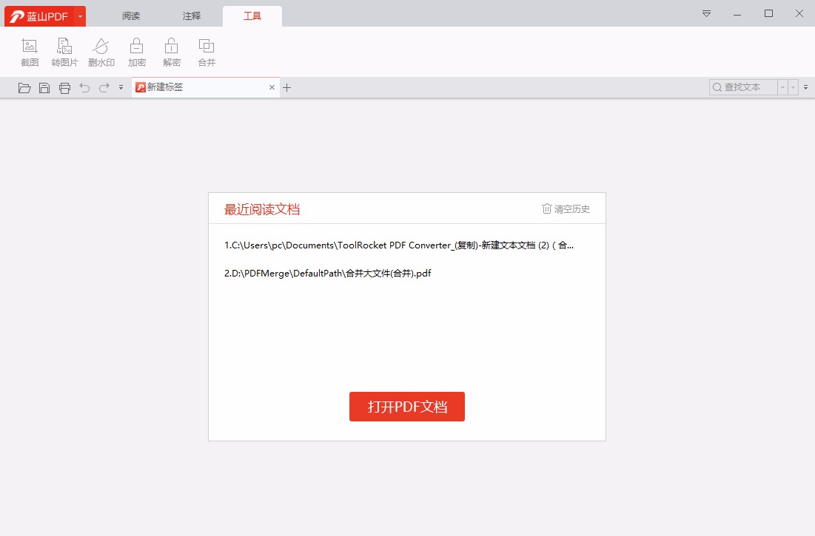Open the 转图片 convert-to-image tool
This screenshot has width=815, height=536.
pyautogui.click(x=64, y=50)
